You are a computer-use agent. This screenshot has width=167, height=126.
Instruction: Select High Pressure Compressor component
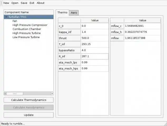tap(30, 25)
